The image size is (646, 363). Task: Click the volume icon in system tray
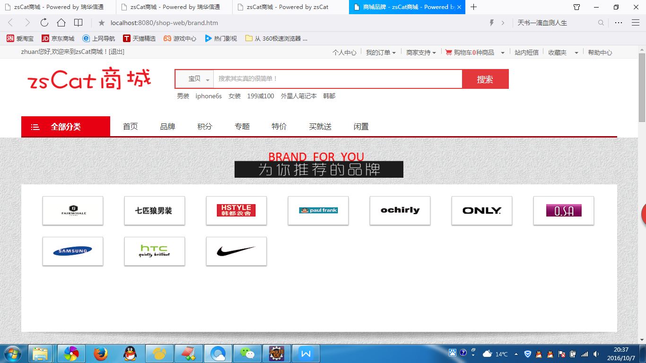[596, 354]
